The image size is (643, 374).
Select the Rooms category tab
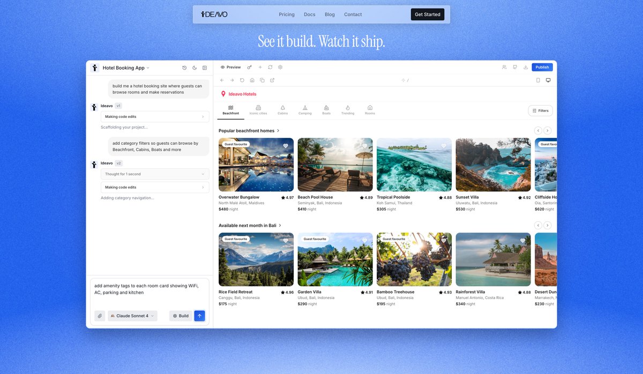point(370,110)
